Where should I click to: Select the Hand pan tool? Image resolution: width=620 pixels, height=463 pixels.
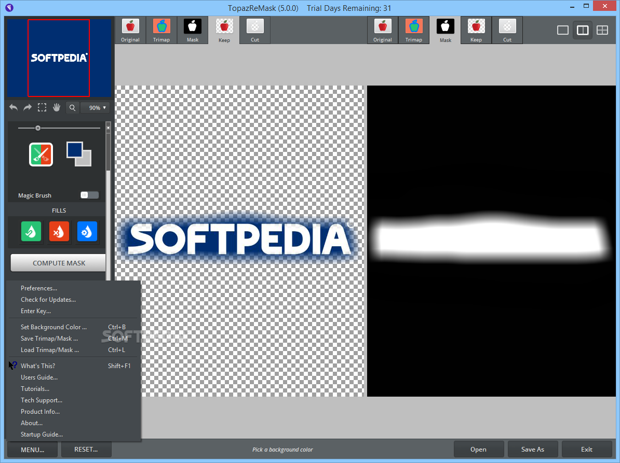[57, 107]
